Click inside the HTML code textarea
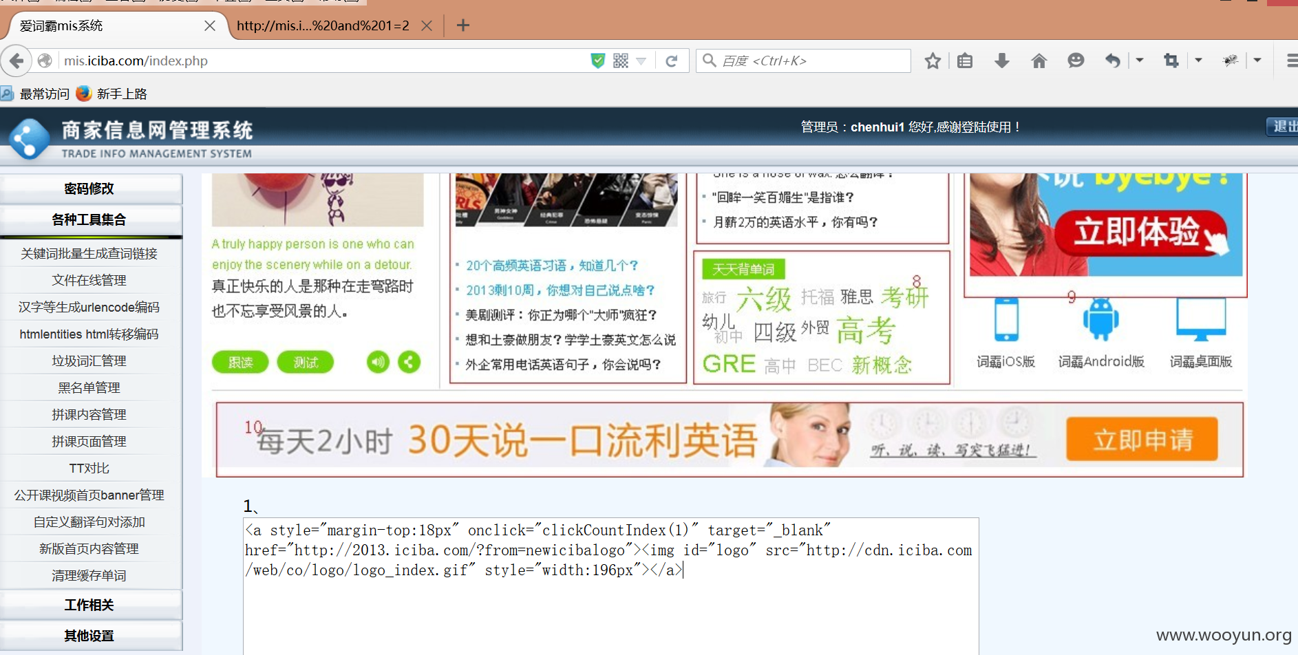Image resolution: width=1298 pixels, height=655 pixels. click(611, 585)
